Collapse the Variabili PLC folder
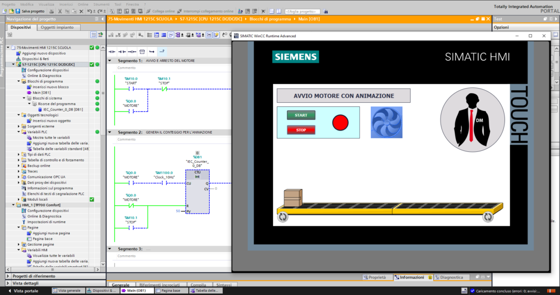 (19, 132)
